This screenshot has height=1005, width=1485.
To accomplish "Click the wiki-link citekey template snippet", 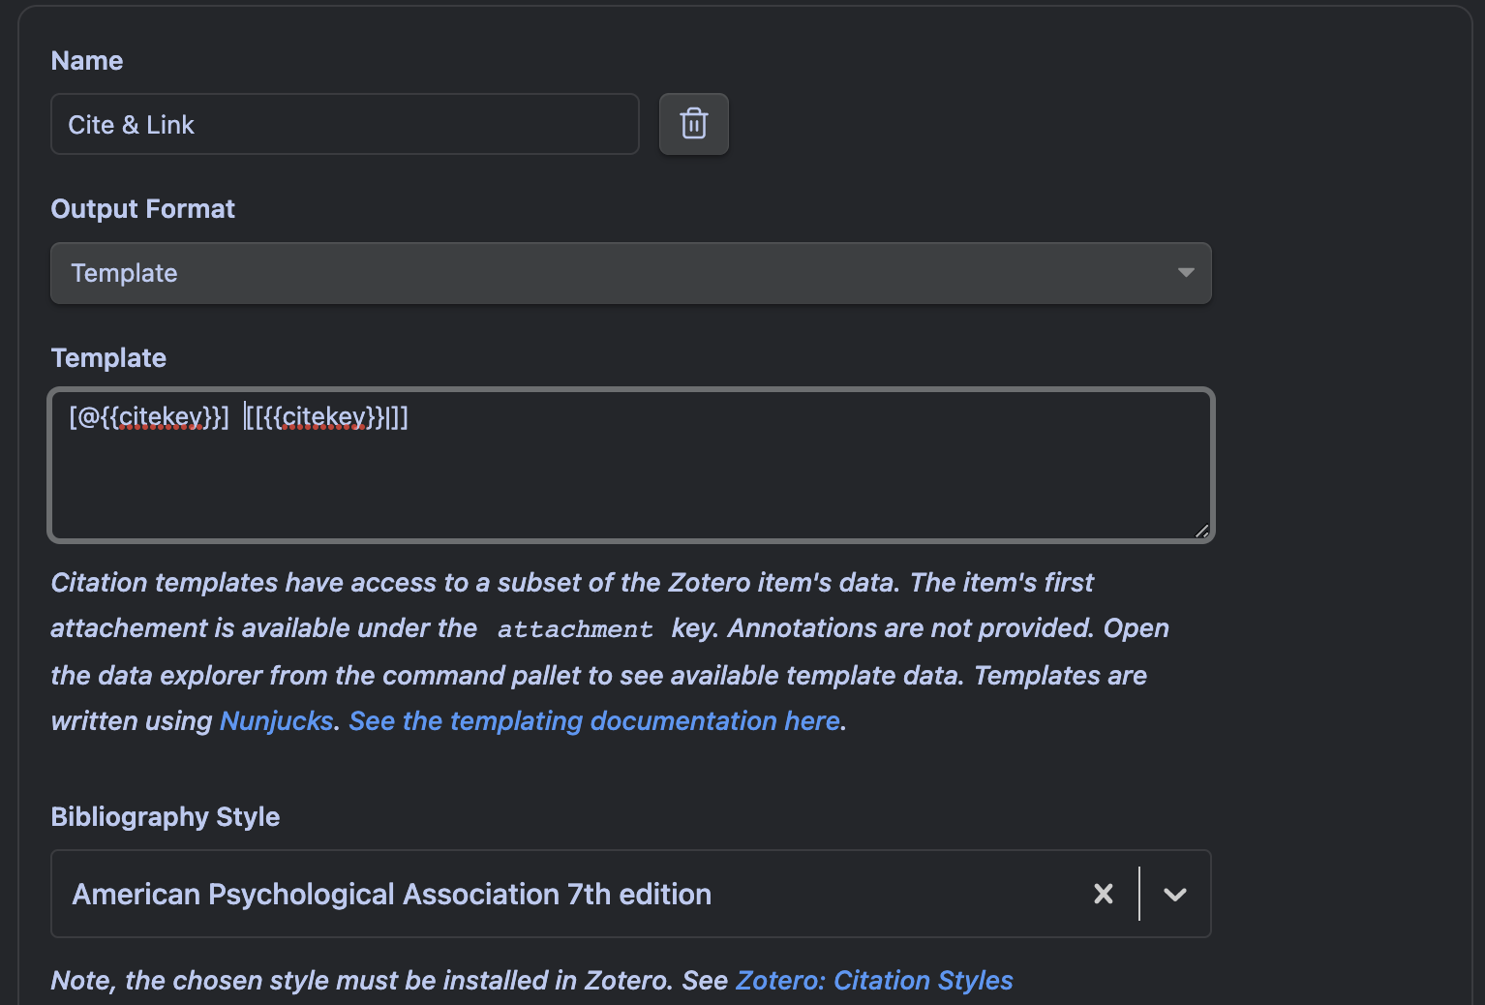I will pyautogui.click(x=325, y=418).
